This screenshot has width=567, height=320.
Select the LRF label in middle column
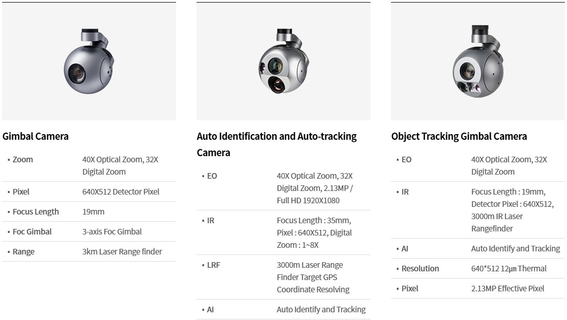[x=213, y=265]
